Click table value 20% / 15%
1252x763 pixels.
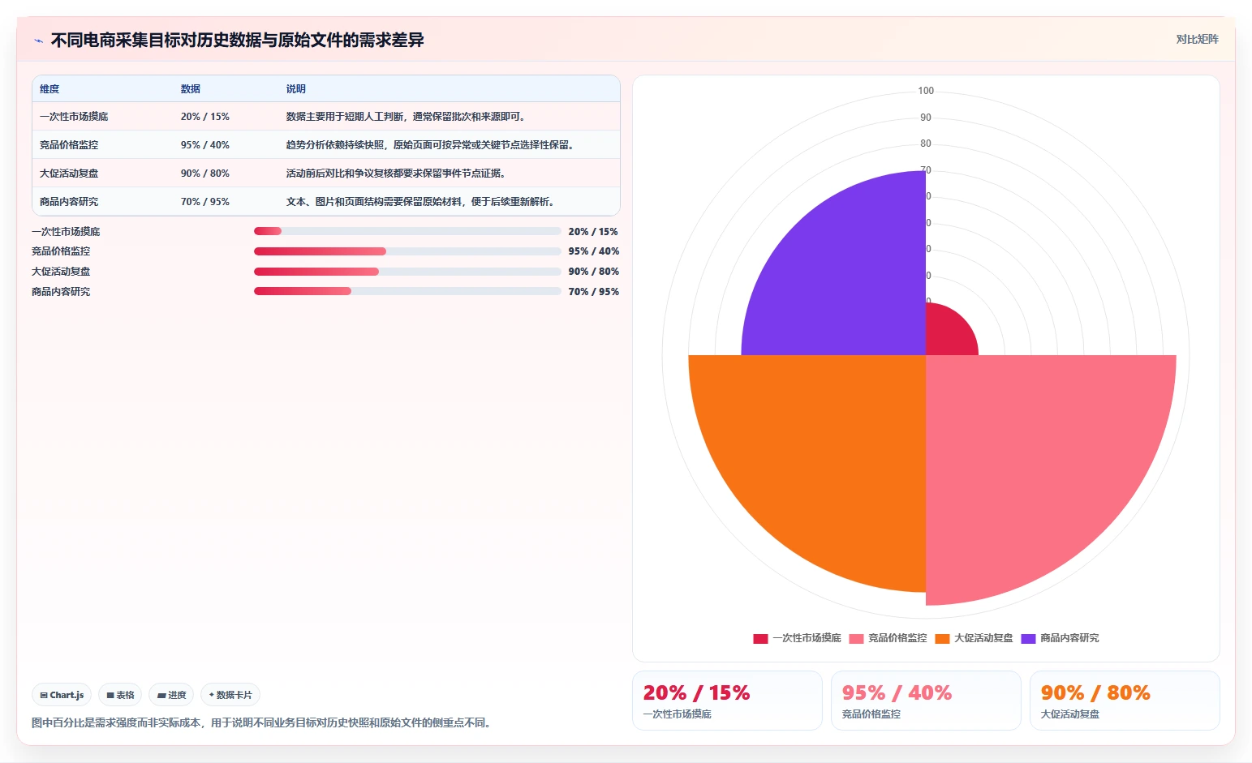point(205,117)
